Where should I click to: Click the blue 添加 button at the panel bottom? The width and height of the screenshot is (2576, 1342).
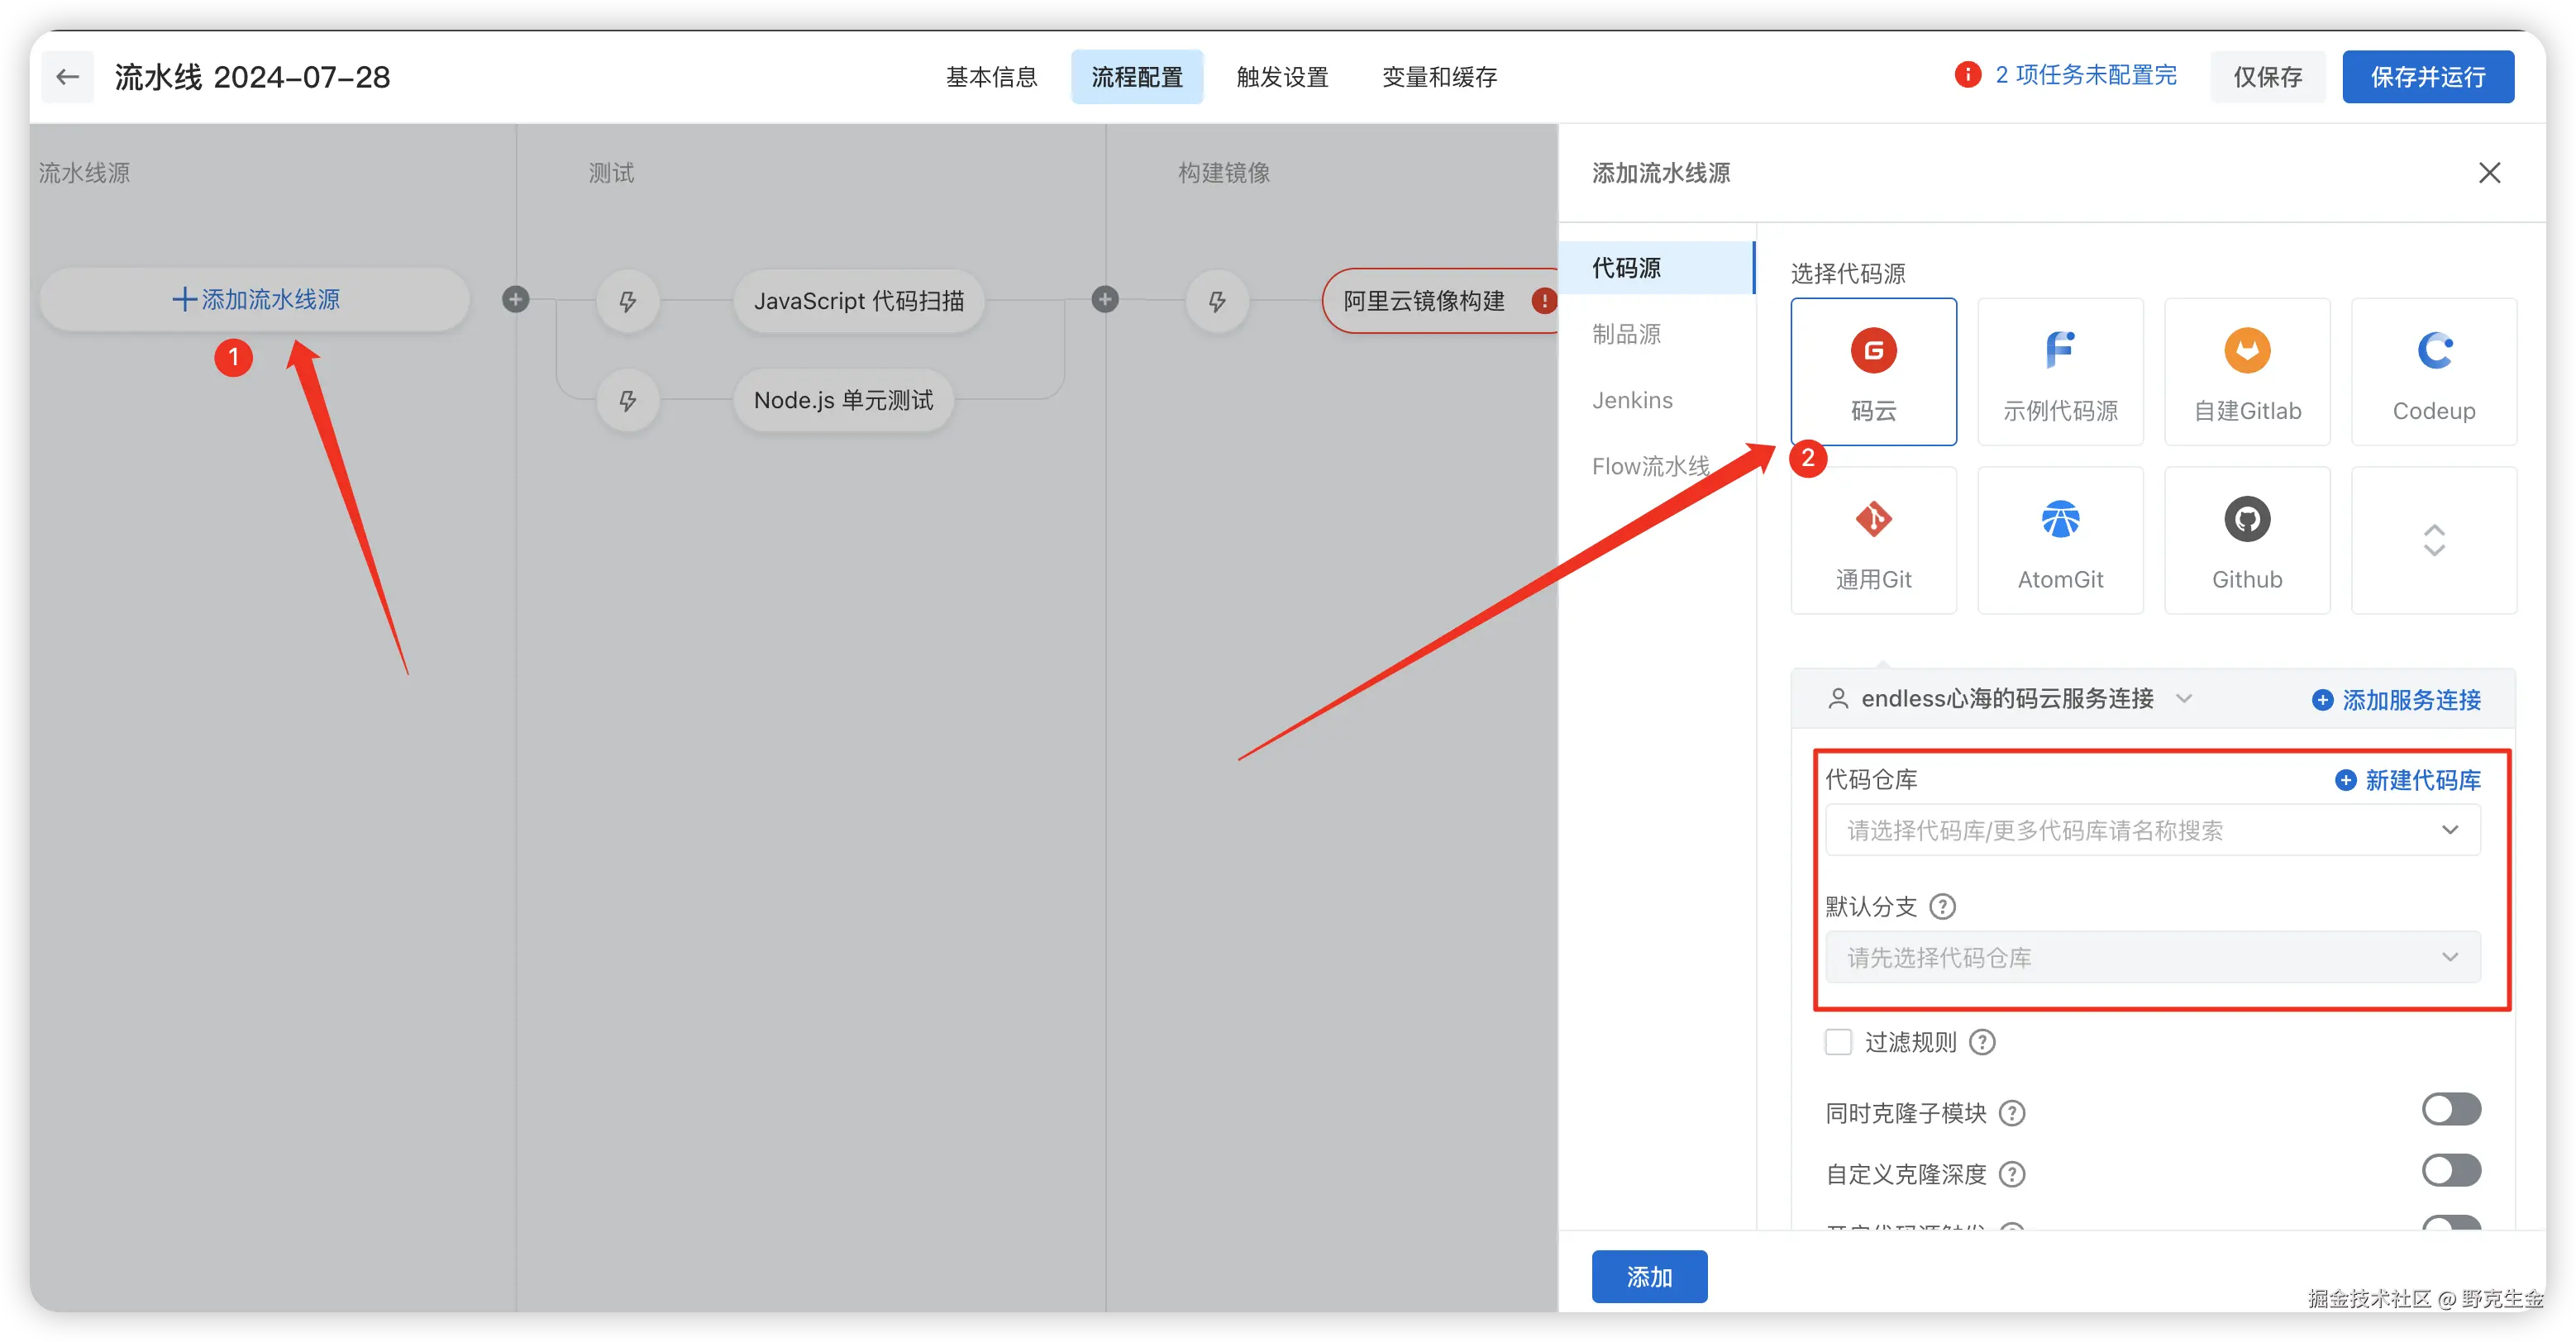pyautogui.click(x=1649, y=1276)
